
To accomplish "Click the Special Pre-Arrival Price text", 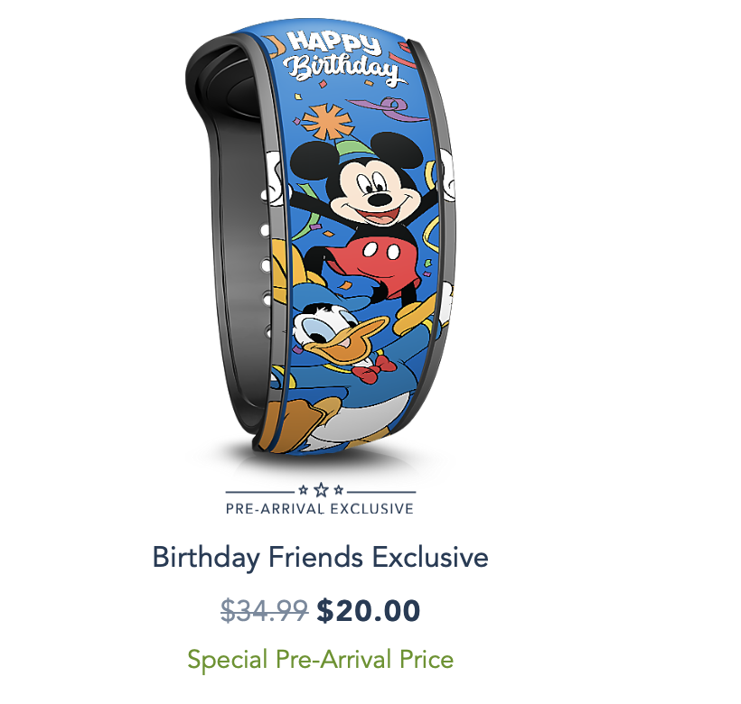I will pyautogui.click(x=321, y=659).
